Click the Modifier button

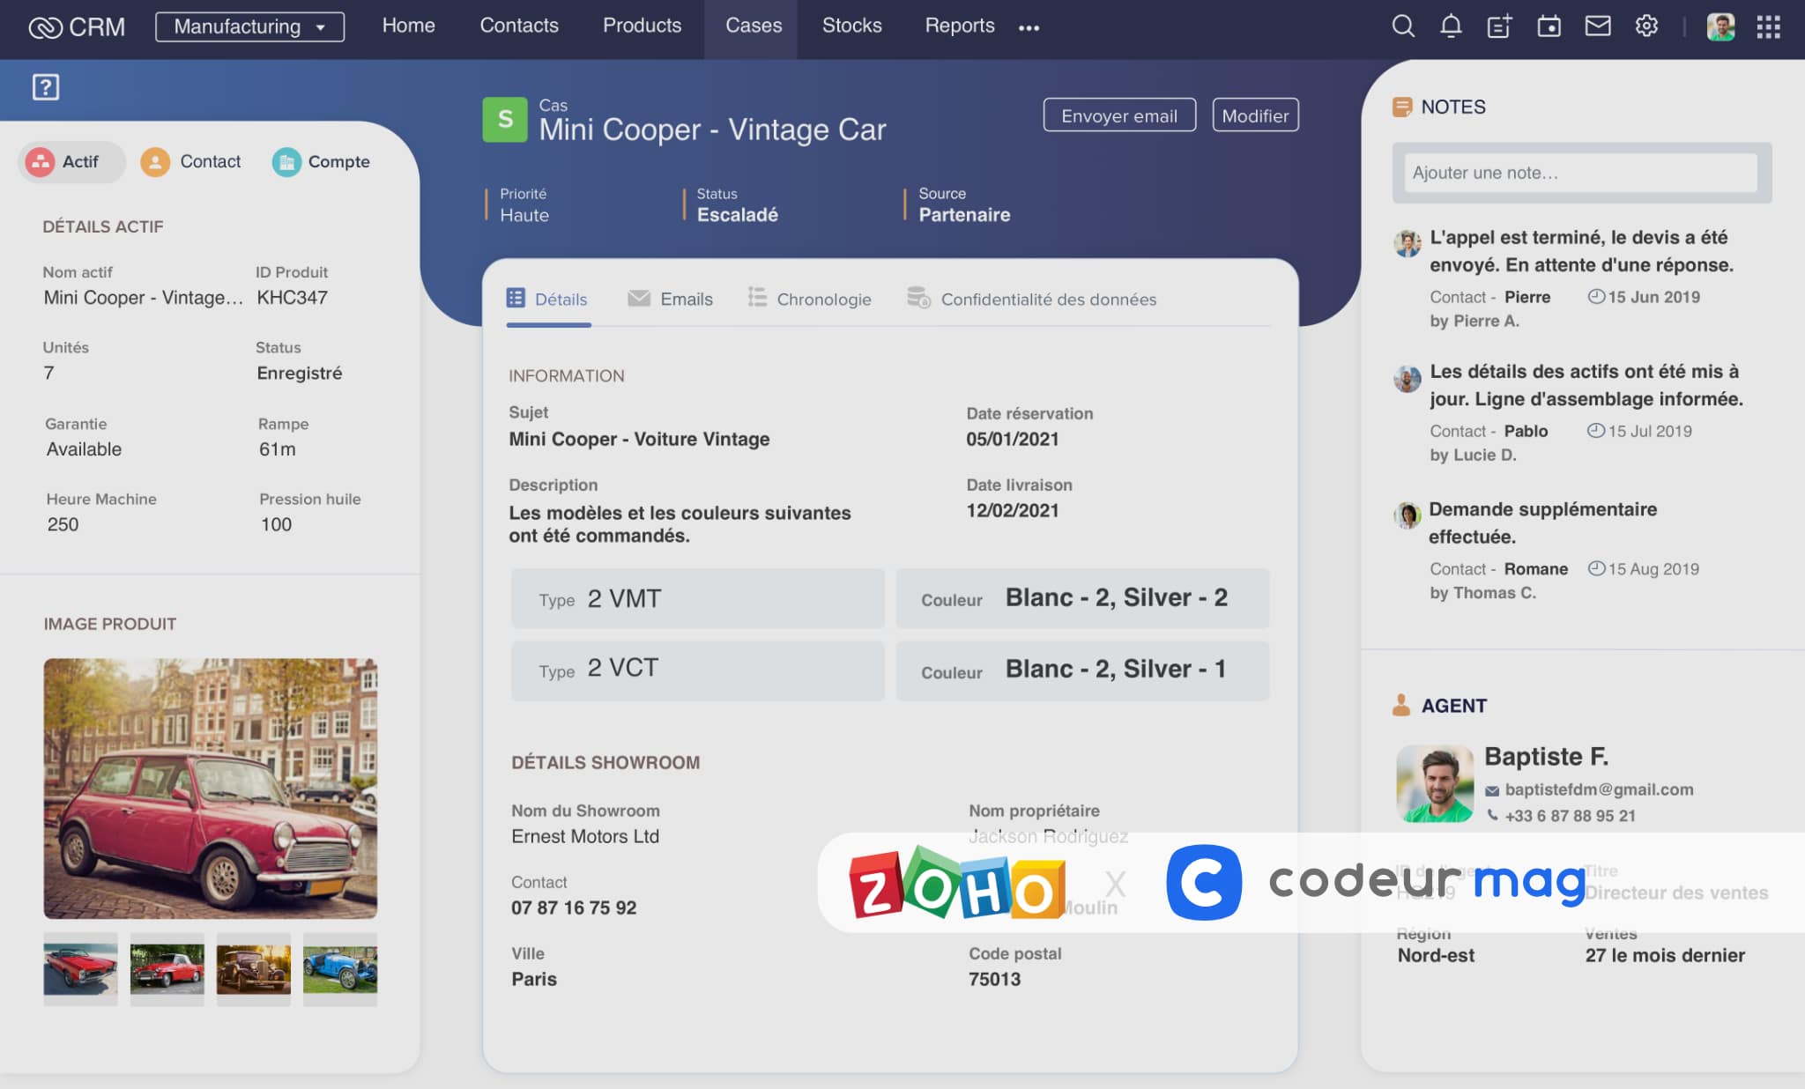tap(1255, 115)
